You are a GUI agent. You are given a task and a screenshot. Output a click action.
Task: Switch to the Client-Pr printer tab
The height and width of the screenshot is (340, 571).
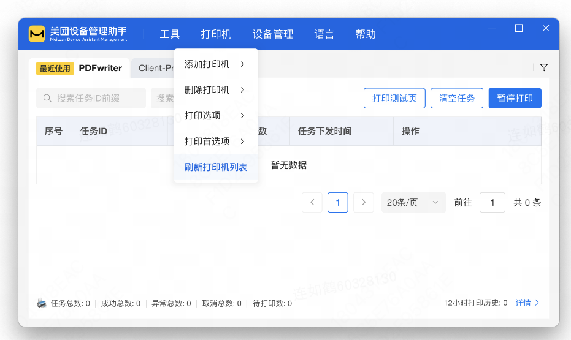coord(153,68)
